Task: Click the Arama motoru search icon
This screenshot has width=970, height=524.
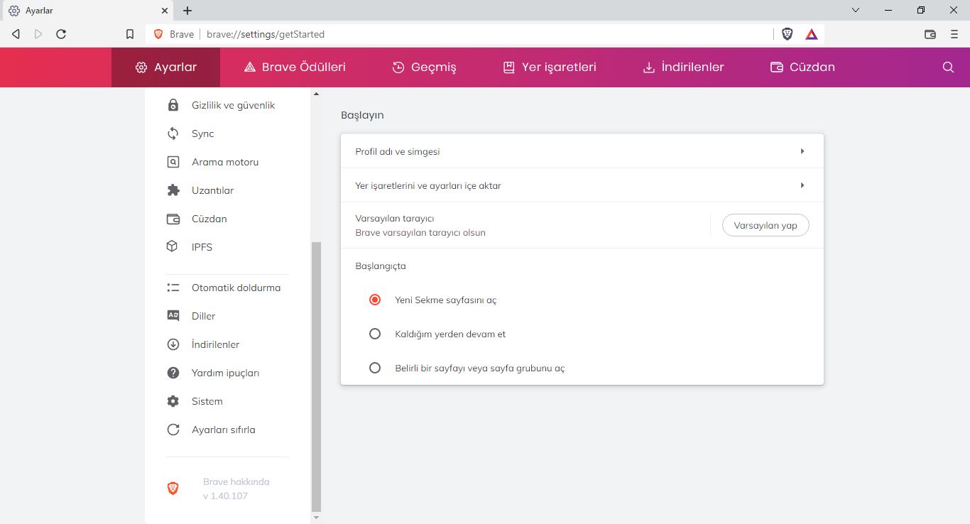Action: [173, 162]
